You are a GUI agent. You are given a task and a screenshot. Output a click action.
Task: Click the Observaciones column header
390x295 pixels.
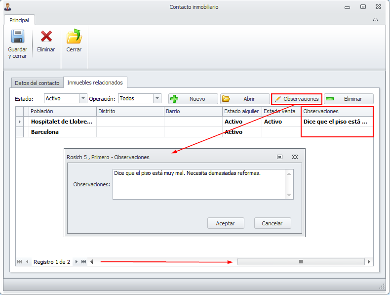(x=337, y=111)
